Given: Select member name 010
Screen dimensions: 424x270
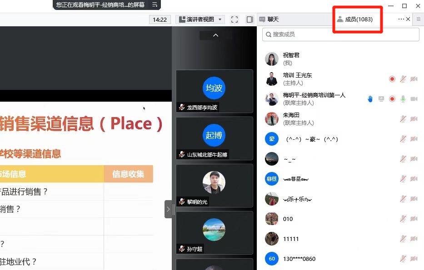Looking at the screenshot, I should (x=288, y=219).
